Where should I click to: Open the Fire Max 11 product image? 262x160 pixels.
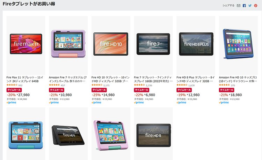pos(26,44)
